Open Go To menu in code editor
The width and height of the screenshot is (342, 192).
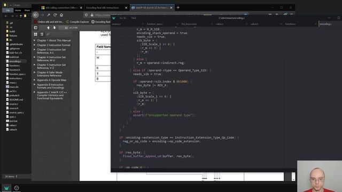pos(123,18)
